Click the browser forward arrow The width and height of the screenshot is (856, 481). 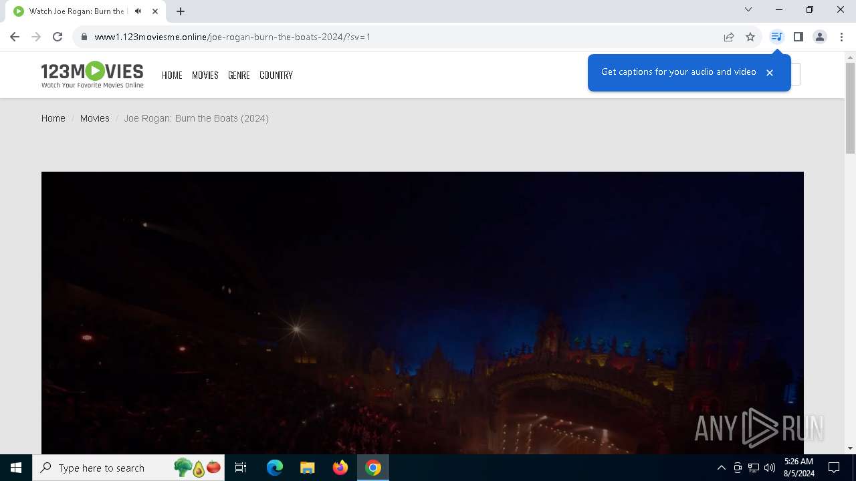click(x=36, y=37)
